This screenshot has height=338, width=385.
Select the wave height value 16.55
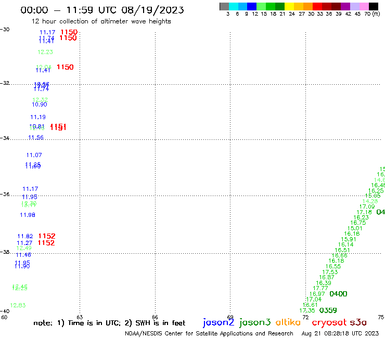pos(333,266)
